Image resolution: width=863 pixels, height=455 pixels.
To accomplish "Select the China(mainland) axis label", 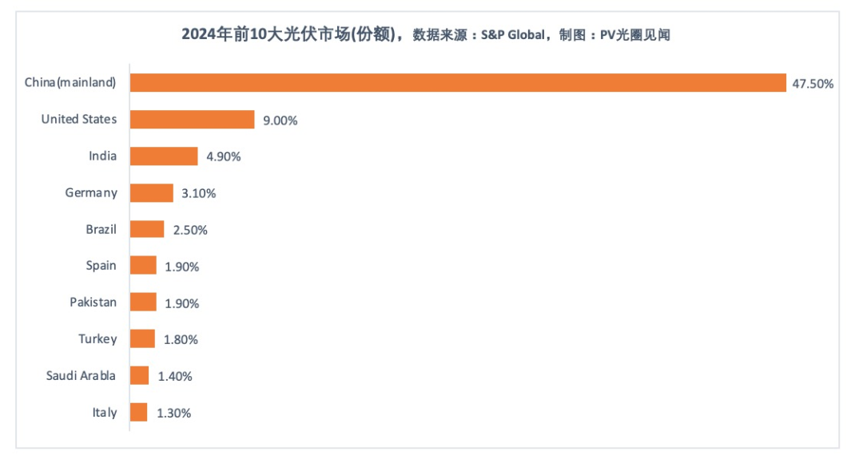I will pyautogui.click(x=70, y=82).
